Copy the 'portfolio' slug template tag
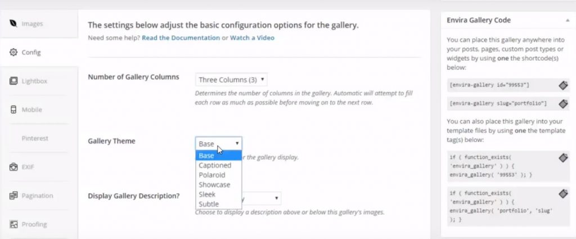 (563, 193)
